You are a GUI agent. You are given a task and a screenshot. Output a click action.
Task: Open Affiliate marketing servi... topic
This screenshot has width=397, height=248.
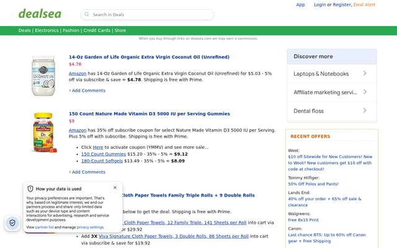click(x=325, y=92)
